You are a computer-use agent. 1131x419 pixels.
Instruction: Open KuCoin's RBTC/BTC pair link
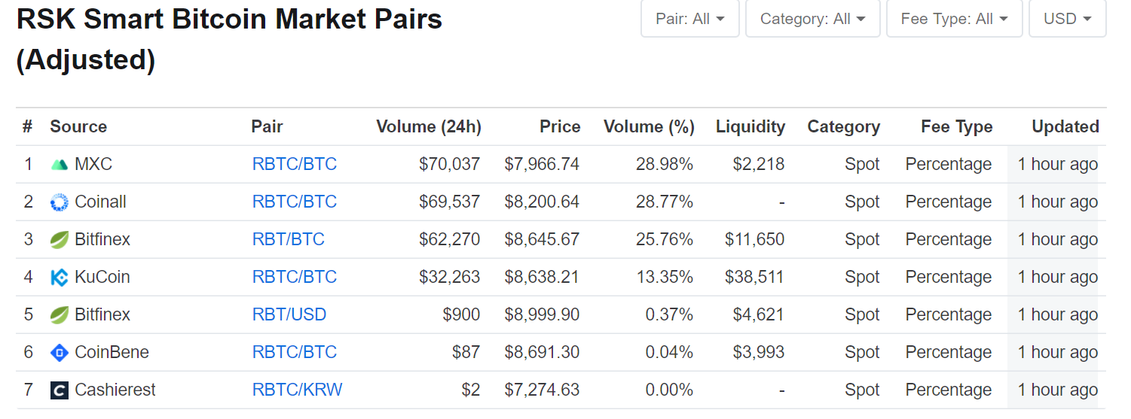point(295,278)
